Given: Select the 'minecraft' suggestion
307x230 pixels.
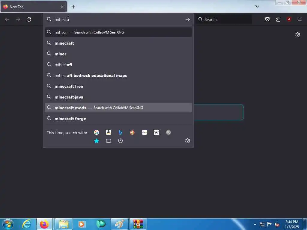Looking at the screenshot, I should 118,43.
